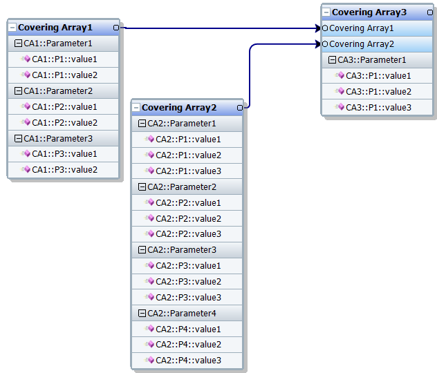Click the diamond icon of CA2::P3::value1
Image resolution: width=437 pixels, height=373 pixels.
[150, 265]
